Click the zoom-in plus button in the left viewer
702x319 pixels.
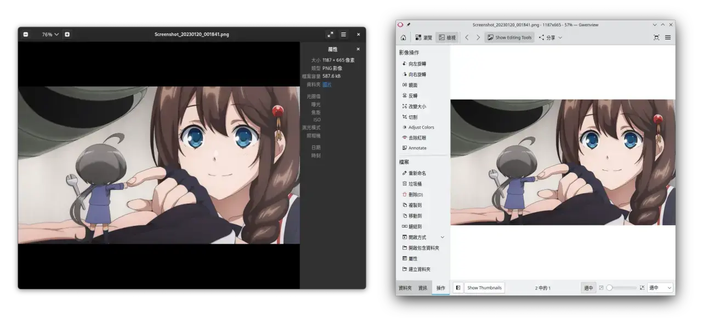click(67, 34)
